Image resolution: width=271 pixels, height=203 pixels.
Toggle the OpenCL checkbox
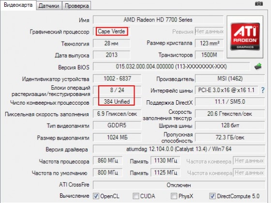tap(96, 196)
